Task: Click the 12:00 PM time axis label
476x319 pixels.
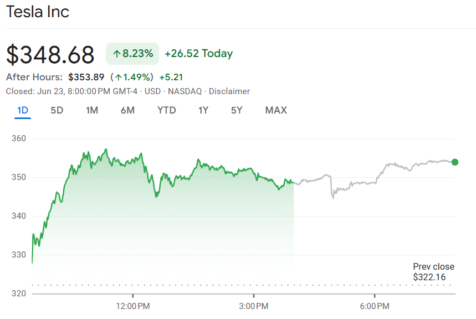Action: point(134,306)
